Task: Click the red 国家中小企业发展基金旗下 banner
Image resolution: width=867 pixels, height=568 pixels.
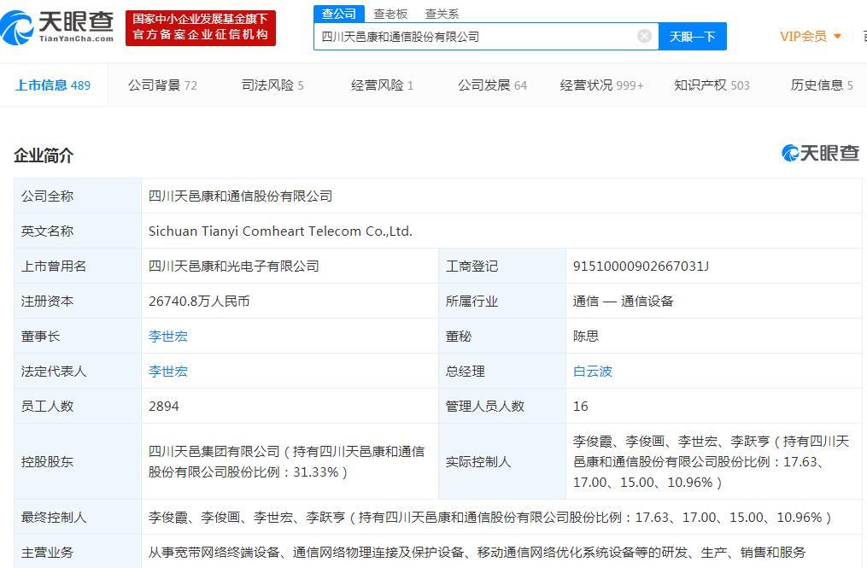Action: tap(200, 27)
